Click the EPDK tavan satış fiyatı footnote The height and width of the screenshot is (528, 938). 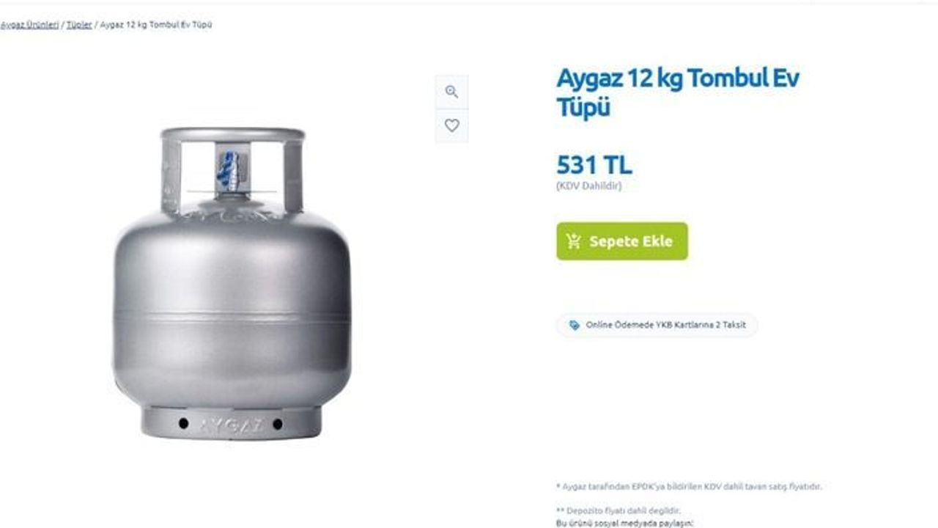point(689,486)
